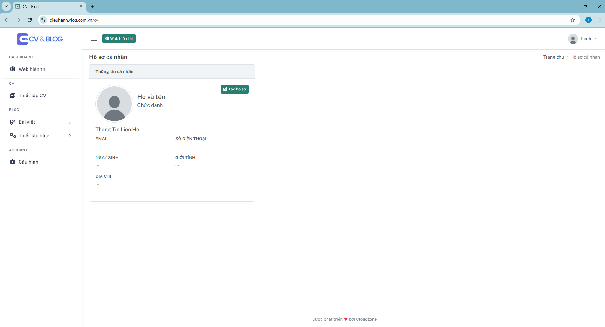Click the Thiết lập CV sidebar icon
The width and height of the screenshot is (605, 327).
pos(13,96)
